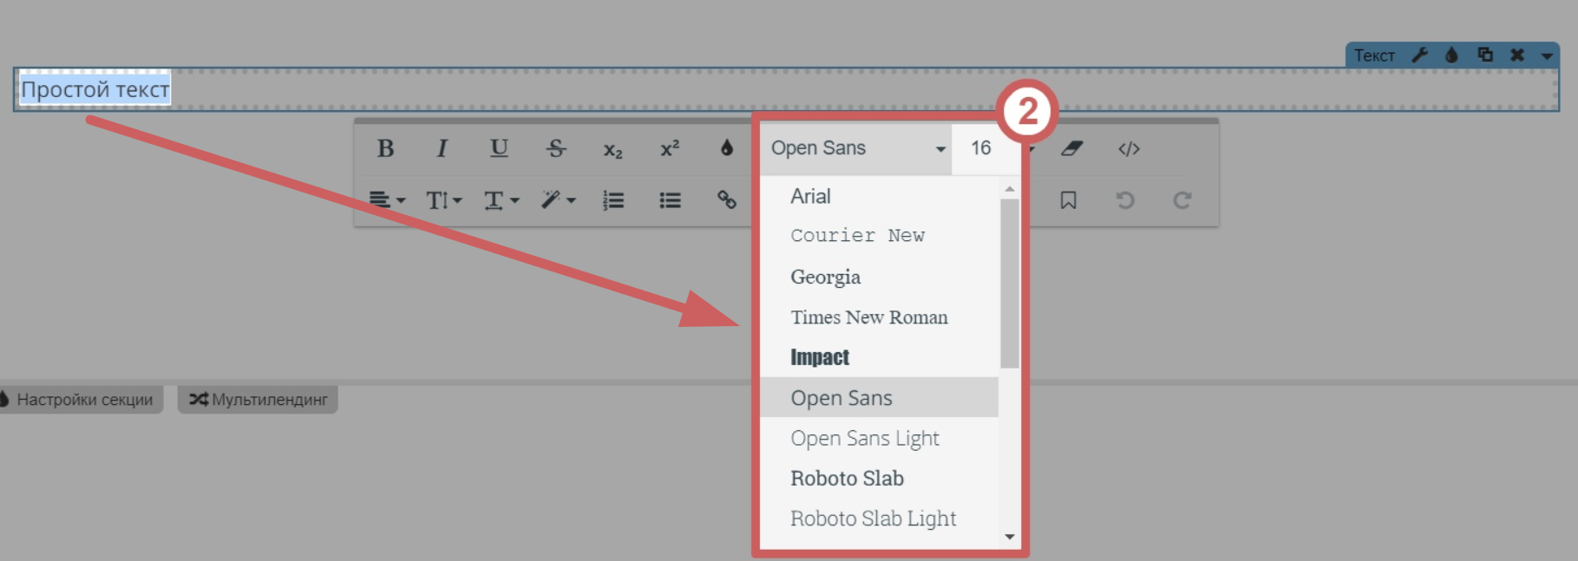Click the Мультилендинг button

pos(258,400)
